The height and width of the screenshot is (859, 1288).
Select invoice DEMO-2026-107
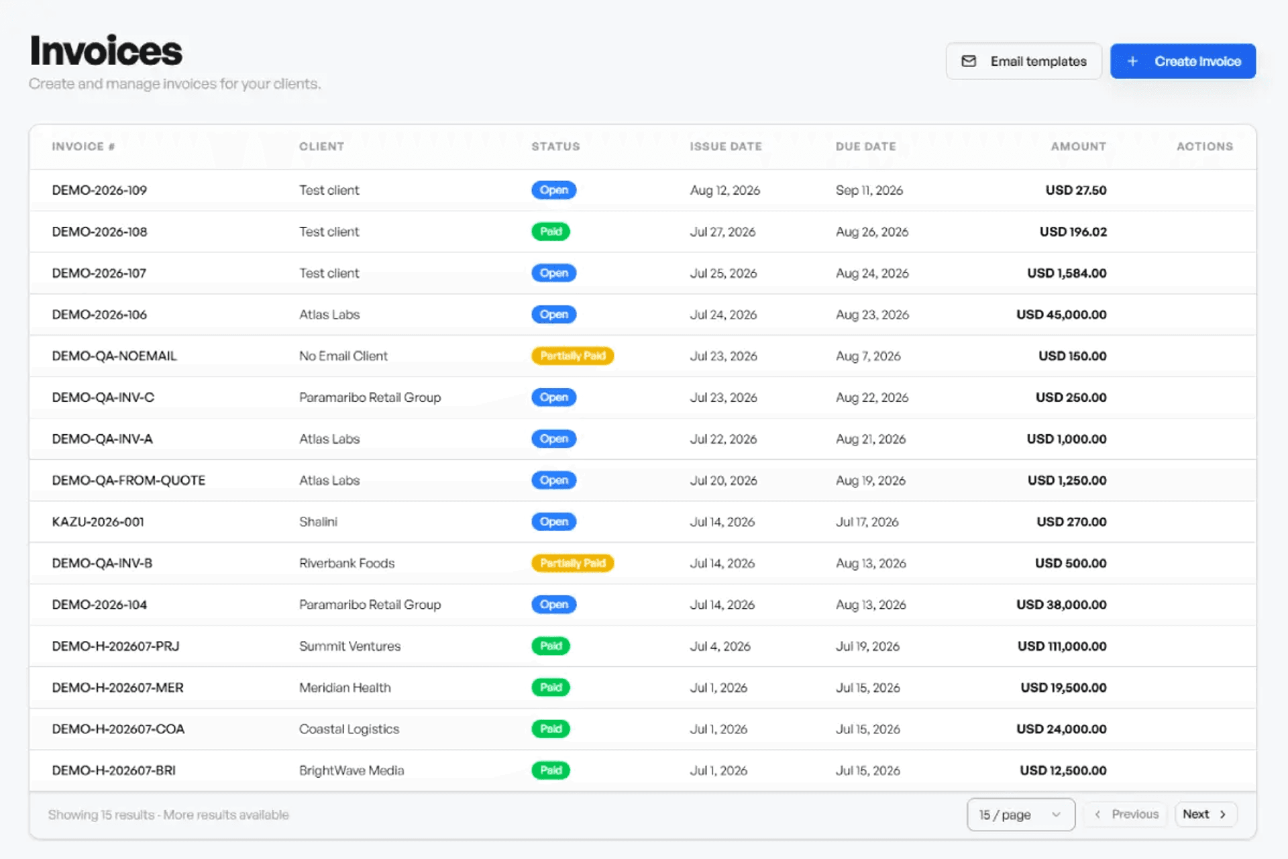point(99,273)
